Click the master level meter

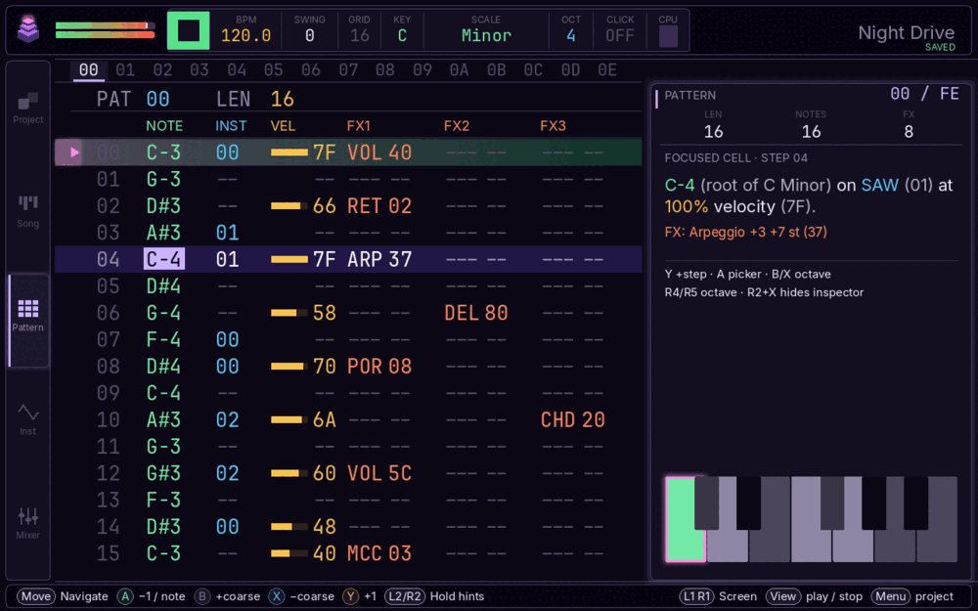point(105,30)
